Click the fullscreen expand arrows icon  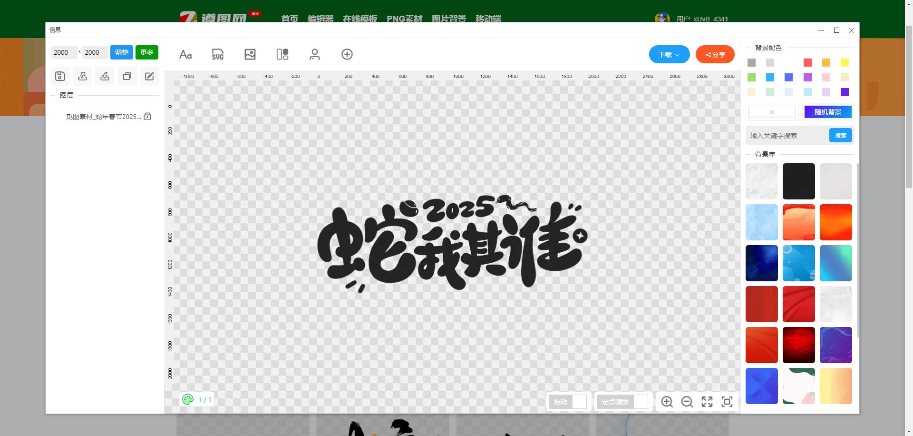[707, 402]
